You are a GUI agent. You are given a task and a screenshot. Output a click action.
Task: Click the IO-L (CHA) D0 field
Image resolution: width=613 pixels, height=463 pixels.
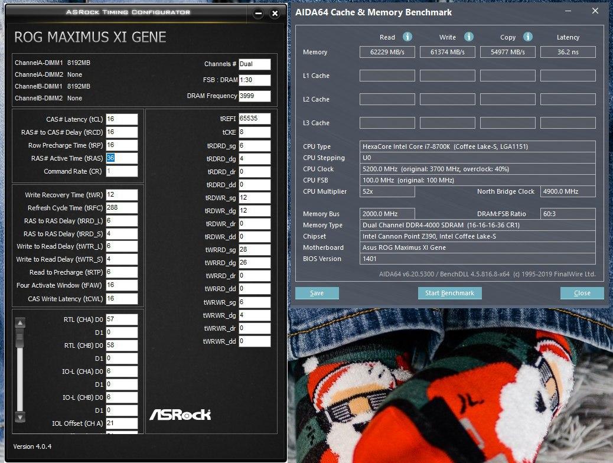click(122, 371)
